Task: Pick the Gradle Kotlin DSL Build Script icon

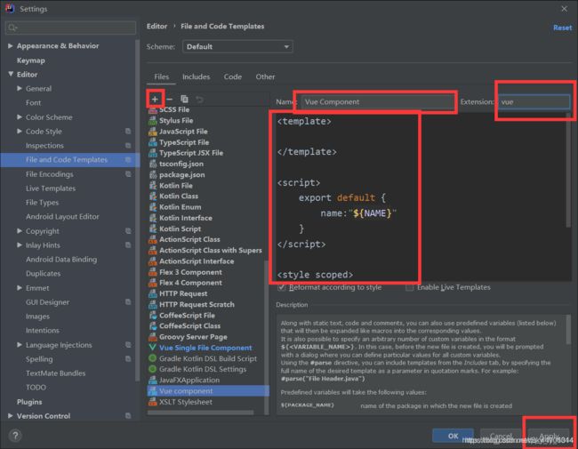Action: pyautogui.click(x=153, y=358)
